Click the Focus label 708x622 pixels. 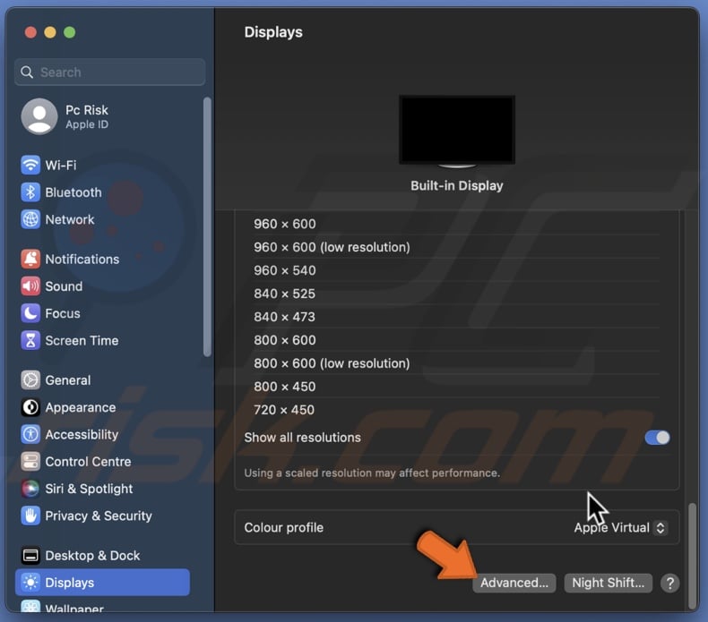tap(63, 313)
